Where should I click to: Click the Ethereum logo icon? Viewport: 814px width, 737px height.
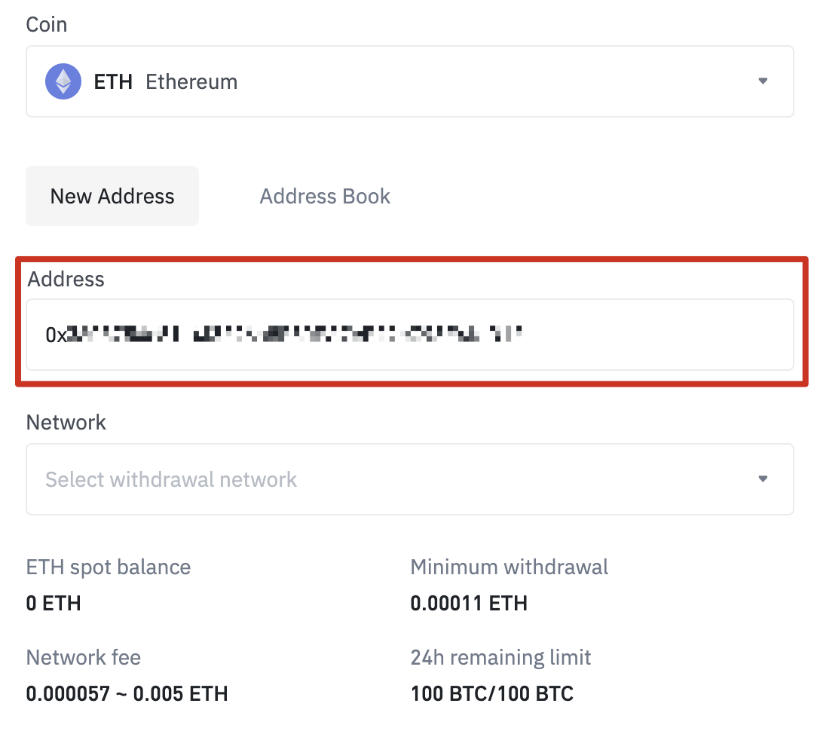(63, 81)
